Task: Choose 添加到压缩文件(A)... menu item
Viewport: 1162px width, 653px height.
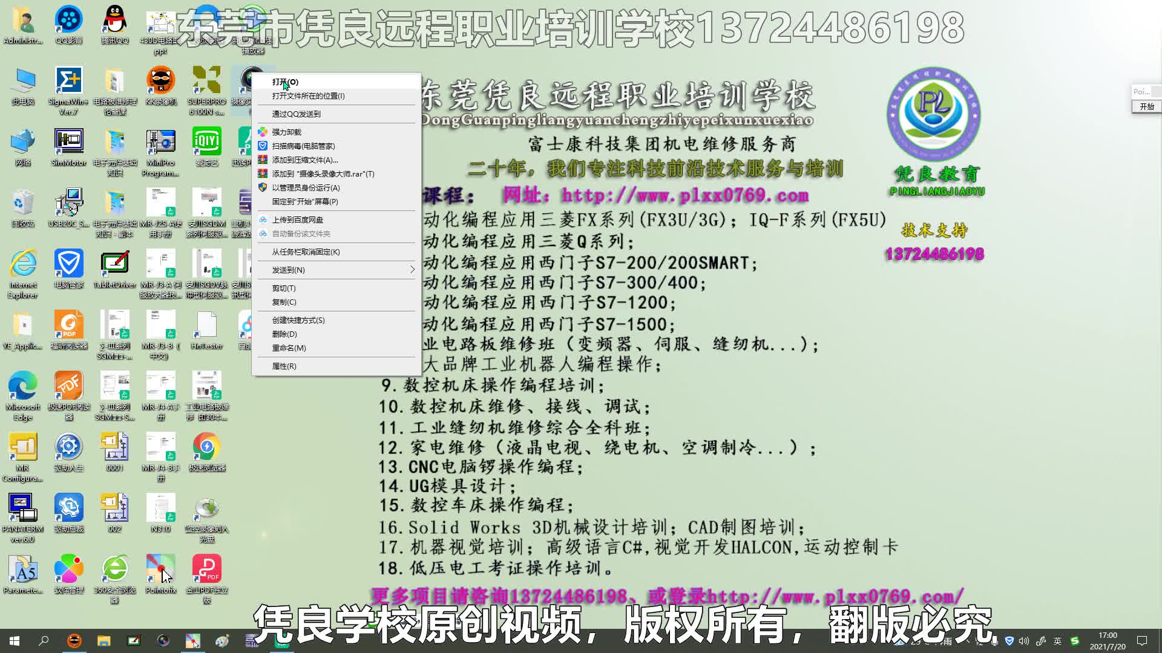Action: [x=336, y=160]
